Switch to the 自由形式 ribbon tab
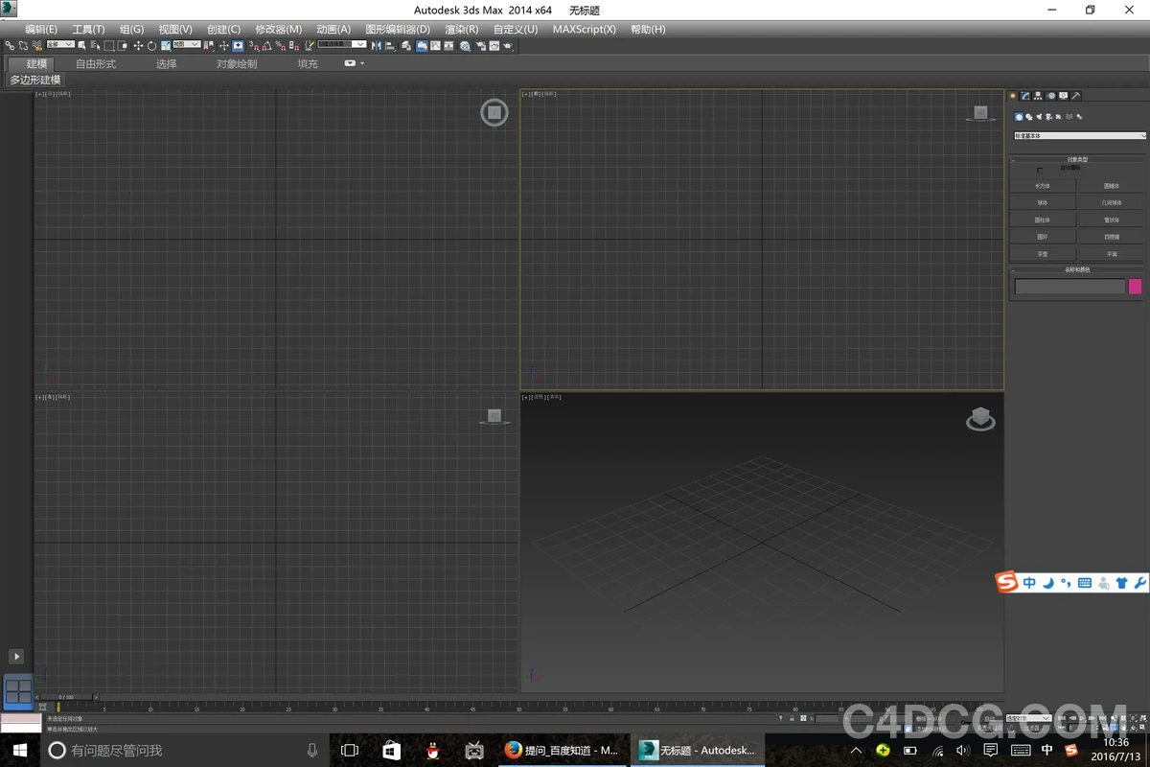Screen dimensions: 1150x767 pyautogui.click(x=95, y=63)
